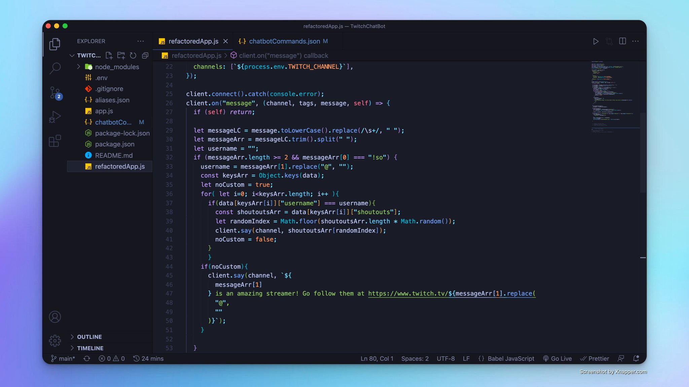Click the New File icon in explorer
689x387 pixels.
tap(109, 55)
